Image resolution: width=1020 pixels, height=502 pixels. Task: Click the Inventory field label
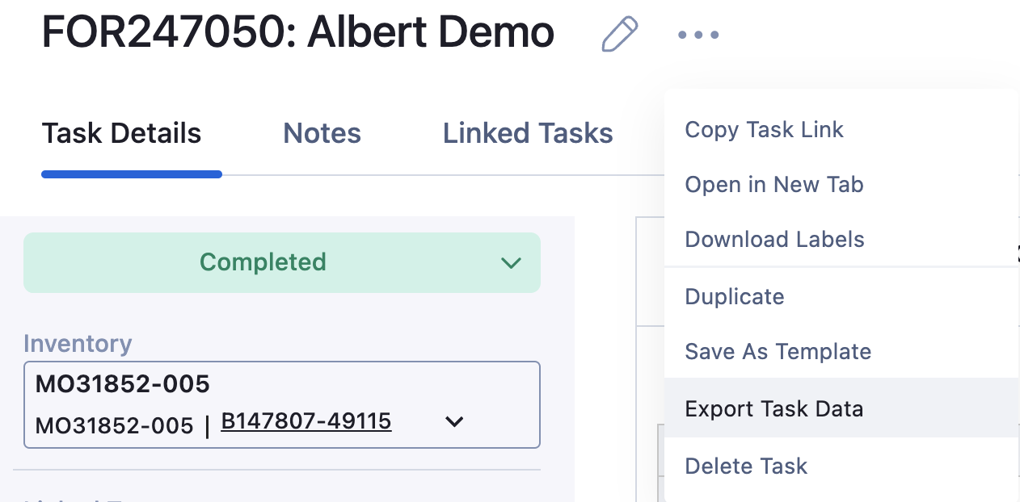(78, 344)
